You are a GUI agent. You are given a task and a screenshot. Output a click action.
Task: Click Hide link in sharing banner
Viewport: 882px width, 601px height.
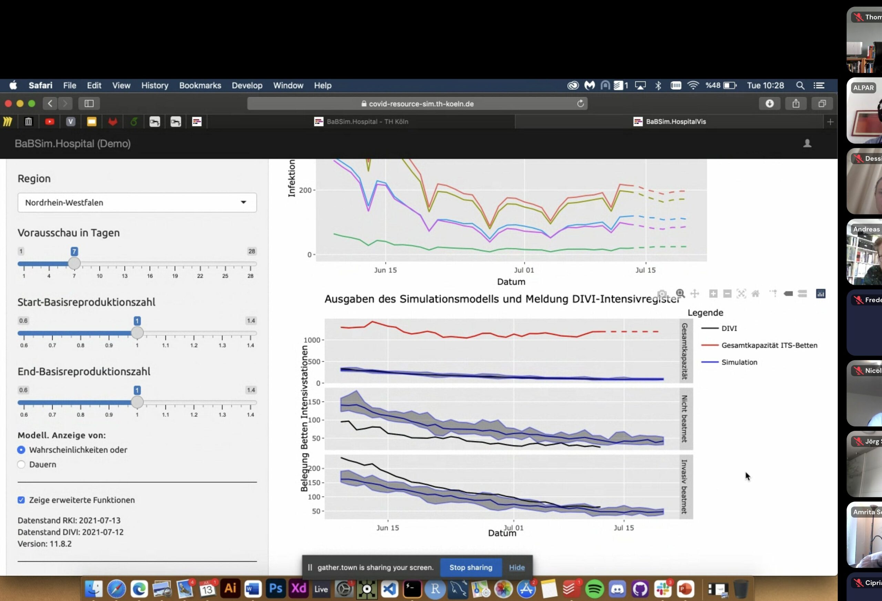tap(516, 568)
